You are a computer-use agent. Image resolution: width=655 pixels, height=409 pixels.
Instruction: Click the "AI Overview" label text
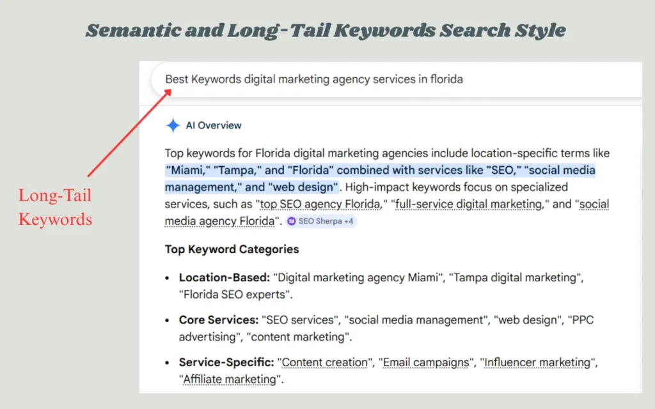click(x=214, y=125)
